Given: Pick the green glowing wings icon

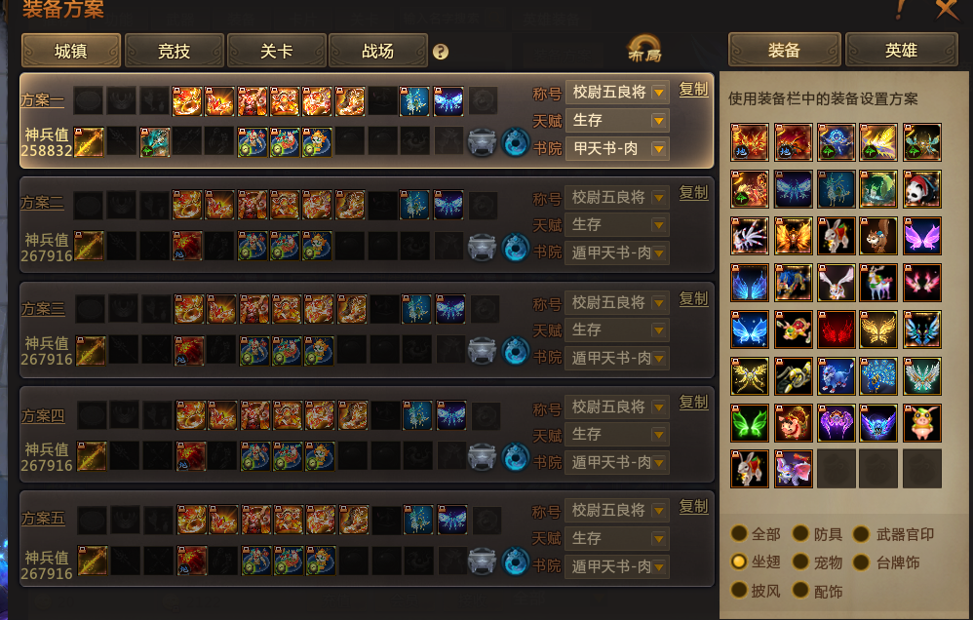Looking at the screenshot, I should point(750,423).
